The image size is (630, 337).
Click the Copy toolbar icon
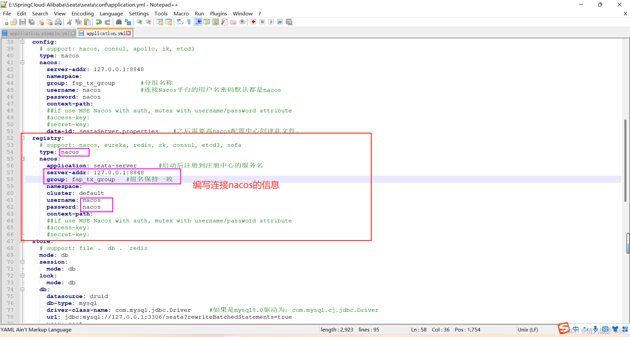point(78,22)
